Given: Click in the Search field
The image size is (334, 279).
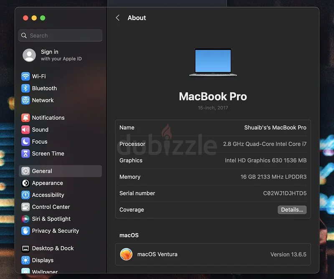Looking at the screenshot, I should tap(60, 36).
